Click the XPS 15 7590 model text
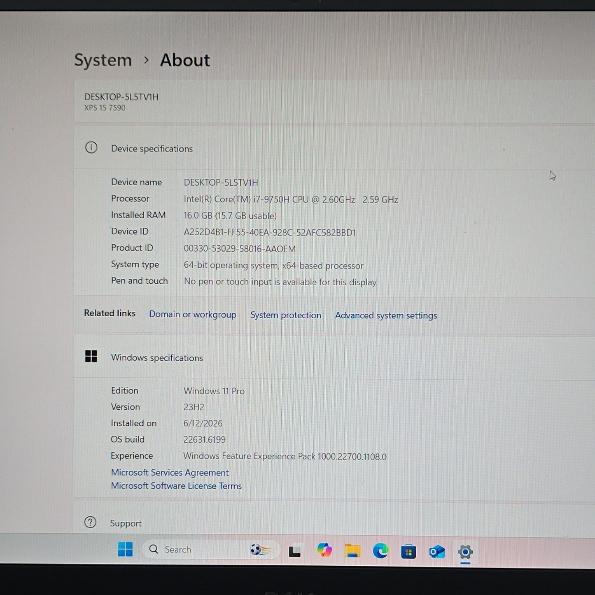Viewport: 595px width, 595px height. click(105, 108)
